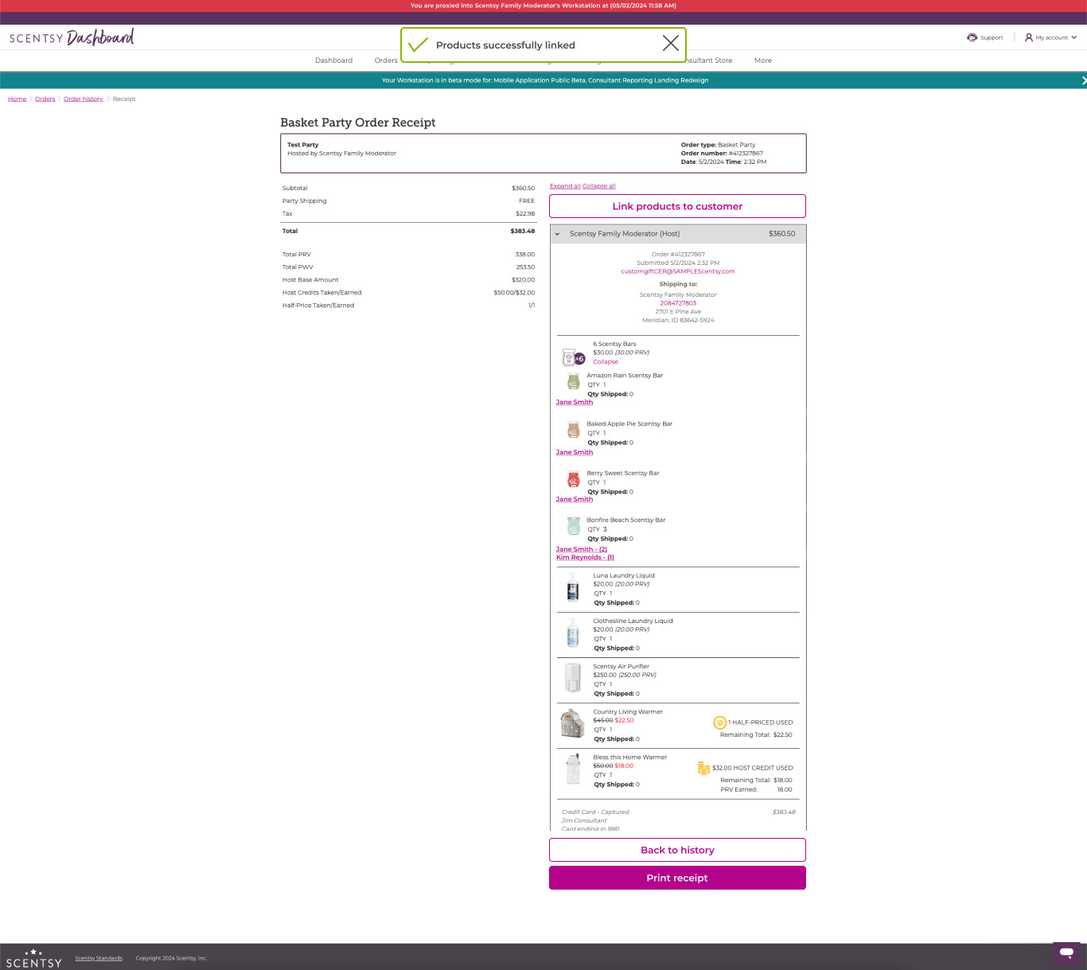Dismiss the Products successfully linked notification
This screenshot has height=970, width=1087.
click(671, 44)
